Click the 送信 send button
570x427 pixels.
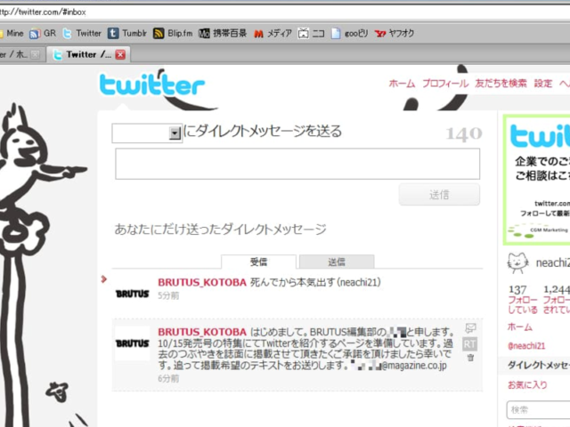pyautogui.click(x=439, y=195)
